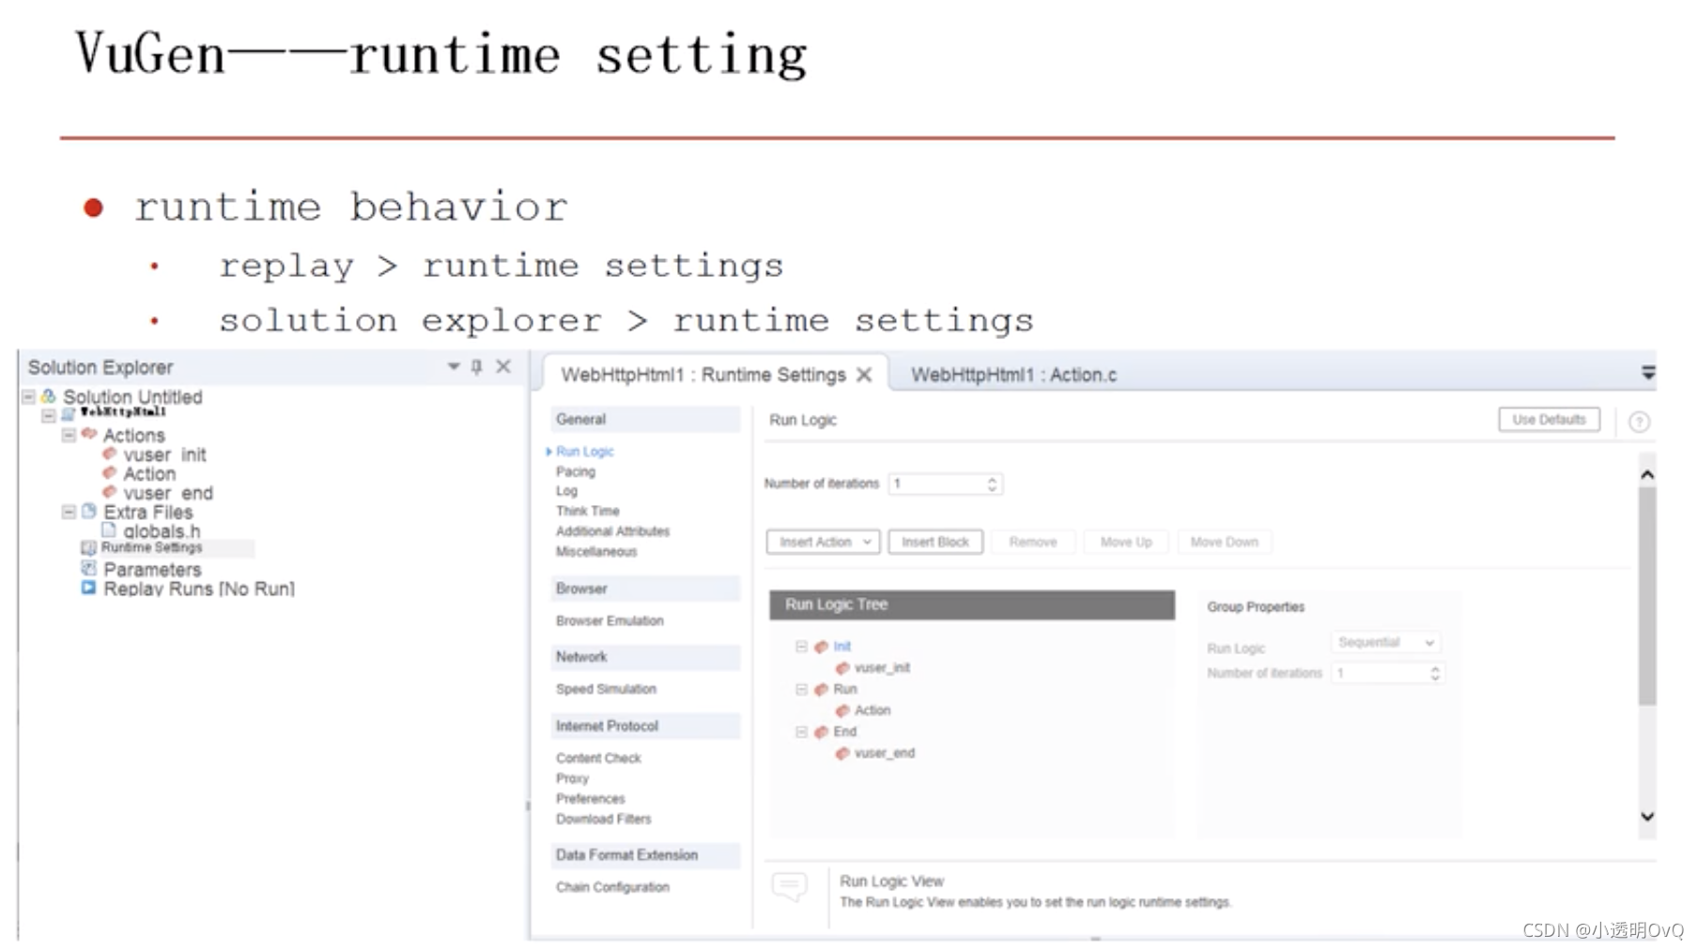Select Think Time settings
This screenshot has height=950, width=1698.
588,511
